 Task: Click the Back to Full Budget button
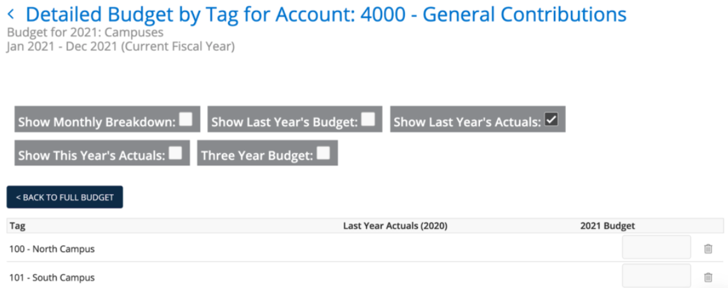pos(65,197)
